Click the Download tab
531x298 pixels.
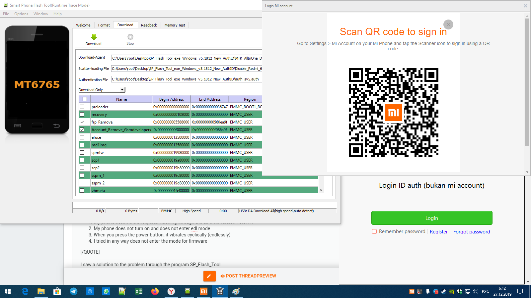pos(125,25)
